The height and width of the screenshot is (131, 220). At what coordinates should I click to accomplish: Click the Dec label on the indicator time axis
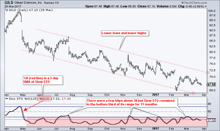(139, 128)
